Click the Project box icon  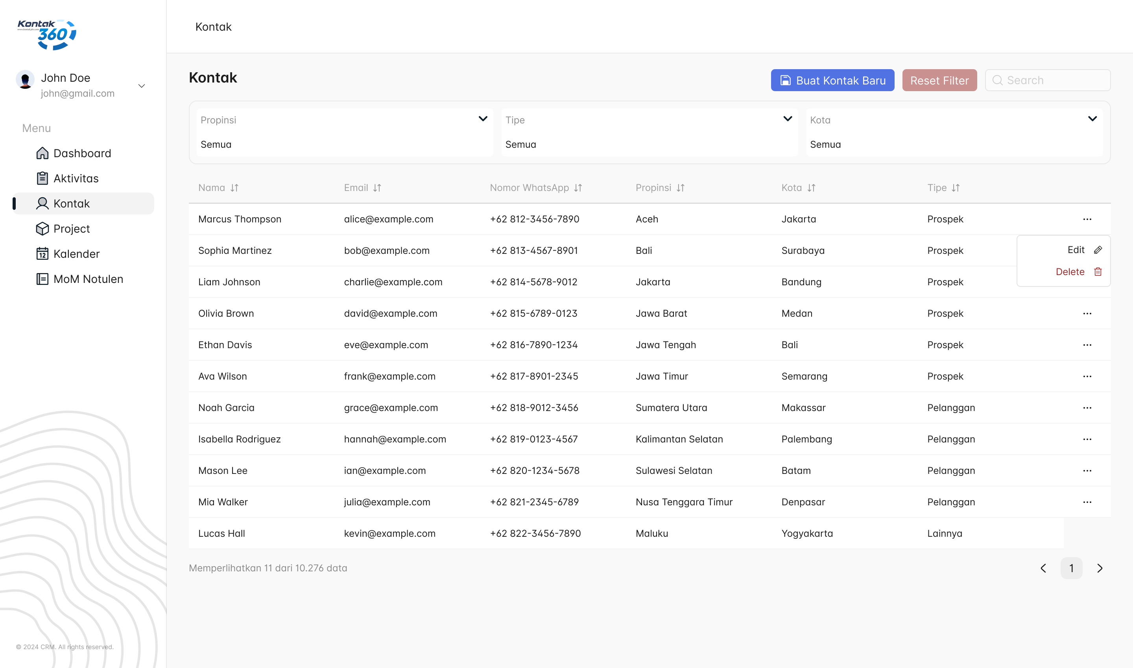[x=42, y=229]
